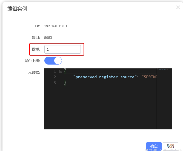Click line number 1 in editor gutter
Screen dimensions: 183x151
coord(55,71)
